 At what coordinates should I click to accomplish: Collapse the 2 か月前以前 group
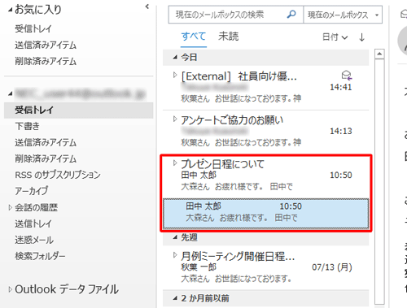pos(175,298)
